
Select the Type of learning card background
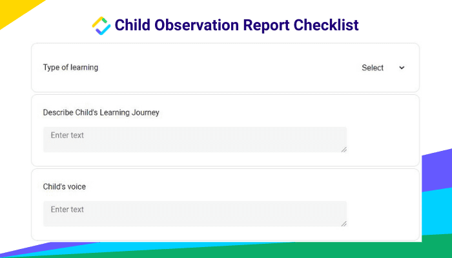[225, 68]
